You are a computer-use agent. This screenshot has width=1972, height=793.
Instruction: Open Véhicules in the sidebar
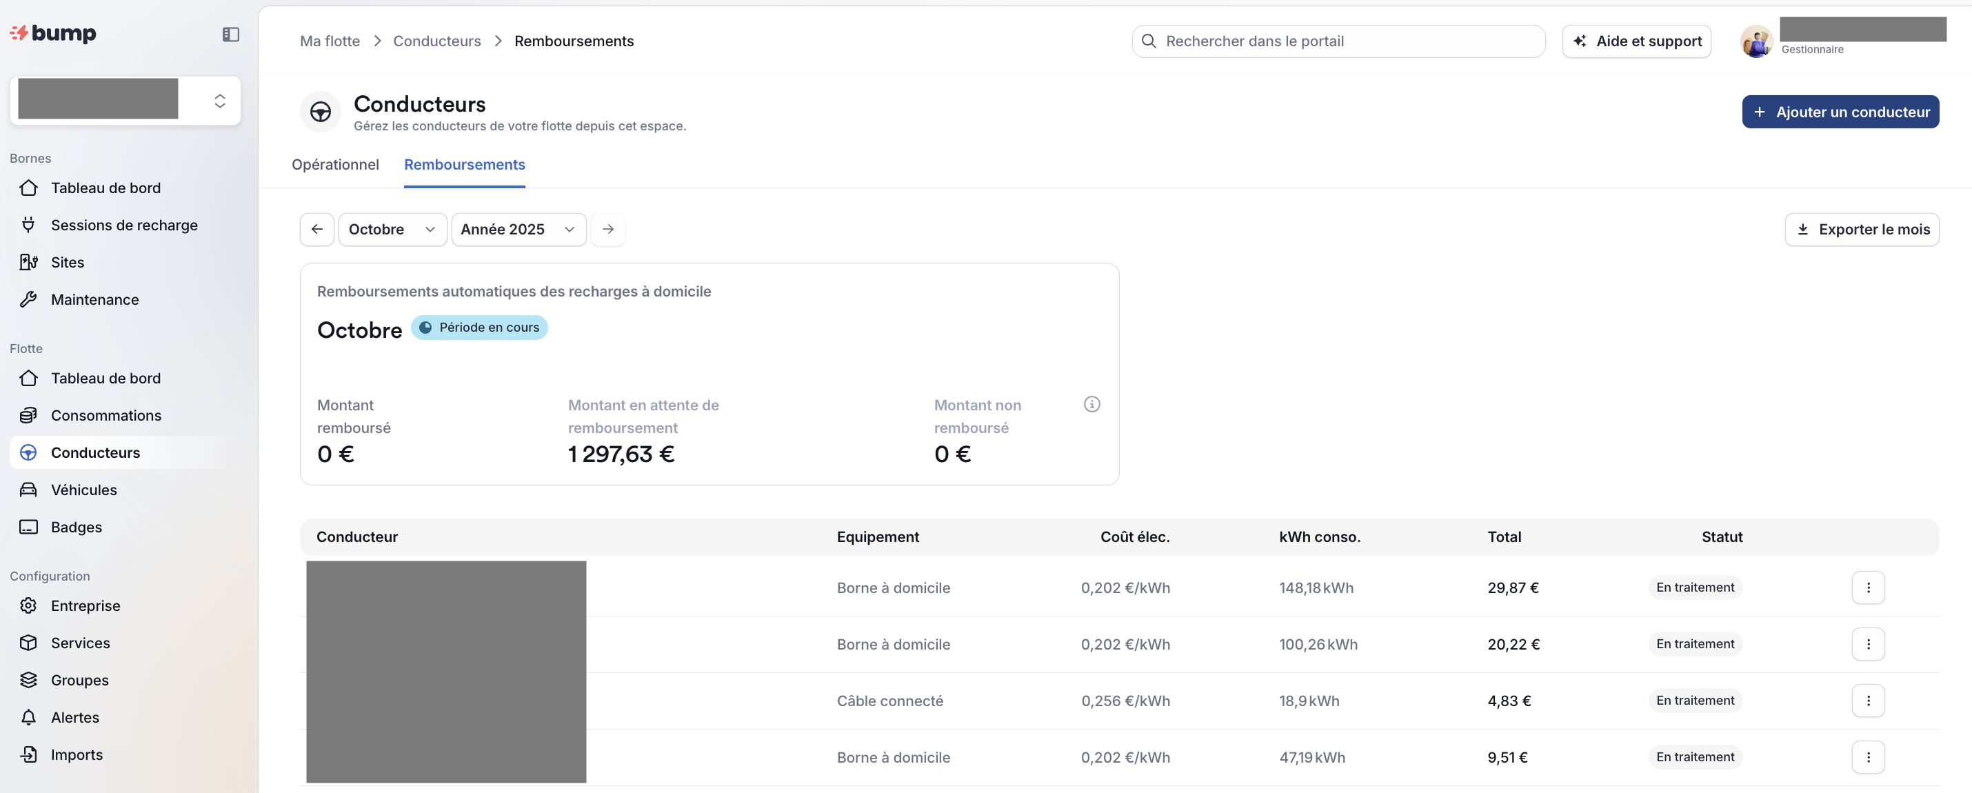83,490
